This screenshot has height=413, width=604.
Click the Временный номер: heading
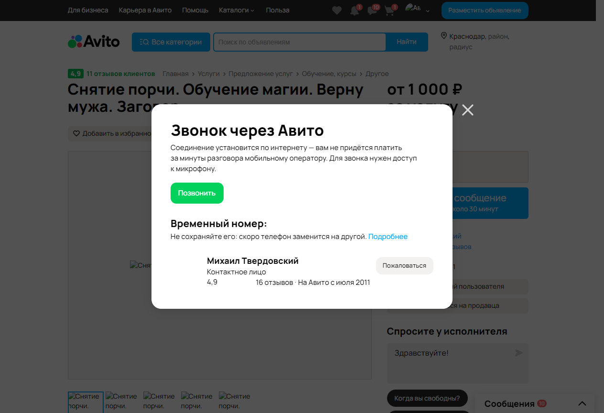[x=219, y=224]
